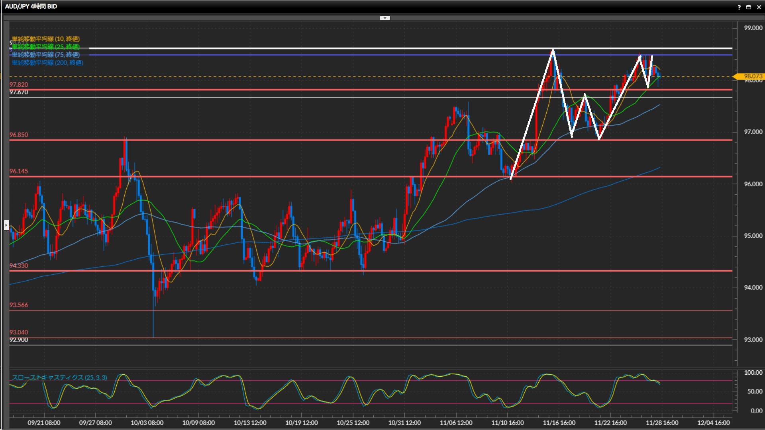Select the 94.330 support line label
Image resolution: width=765 pixels, height=430 pixels.
[x=19, y=266]
